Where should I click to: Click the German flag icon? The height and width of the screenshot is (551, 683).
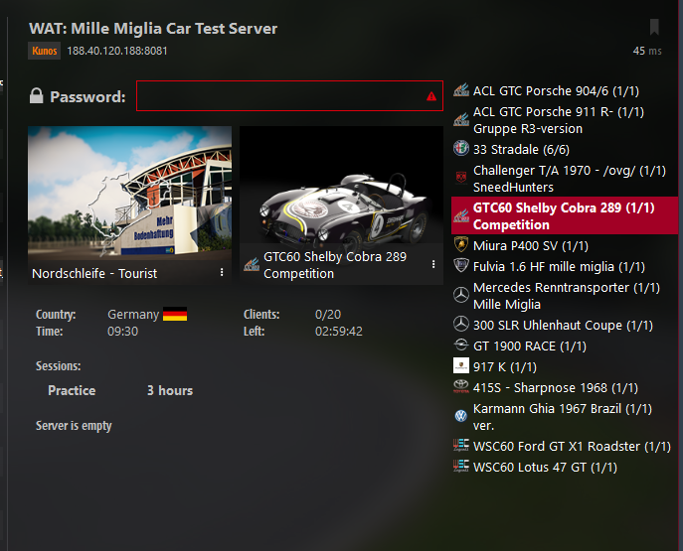click(175, 314)
